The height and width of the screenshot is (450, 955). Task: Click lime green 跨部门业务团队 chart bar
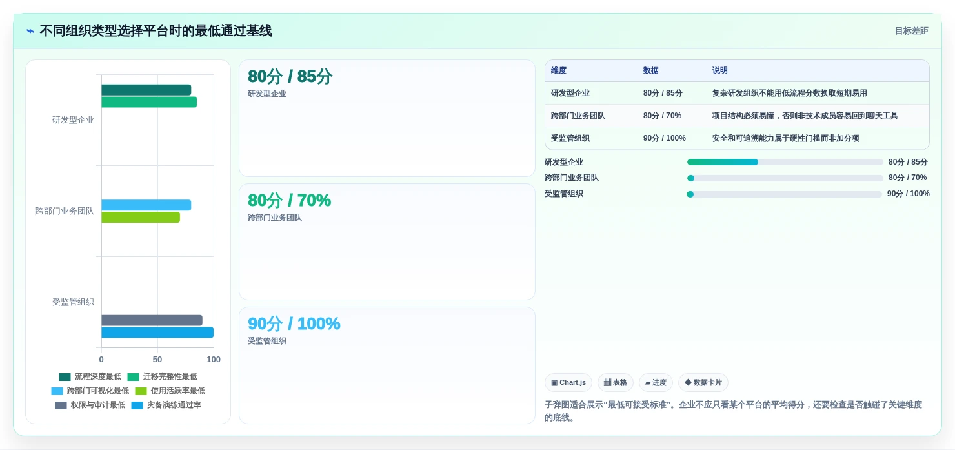(x=141, y=217)
